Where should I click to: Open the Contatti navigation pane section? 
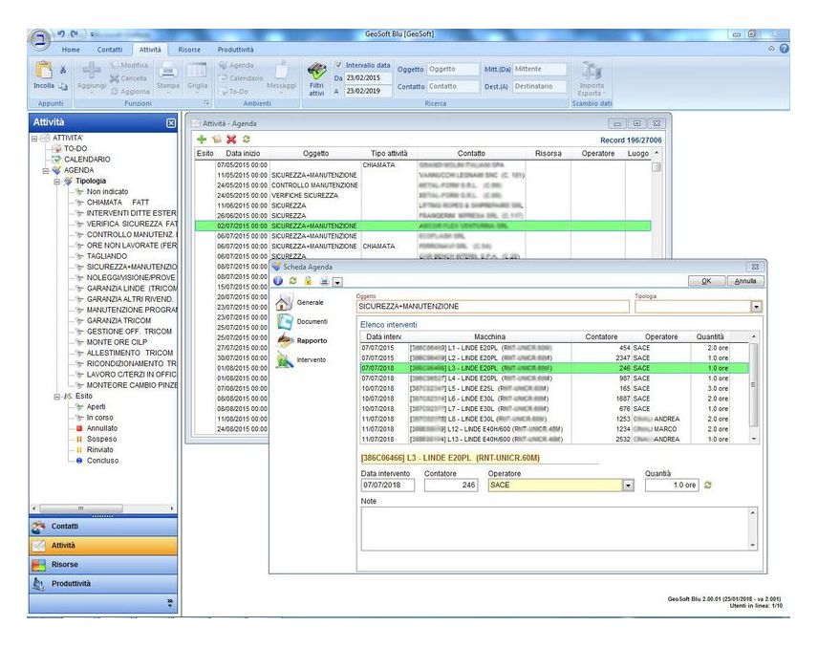click(103, 527)
